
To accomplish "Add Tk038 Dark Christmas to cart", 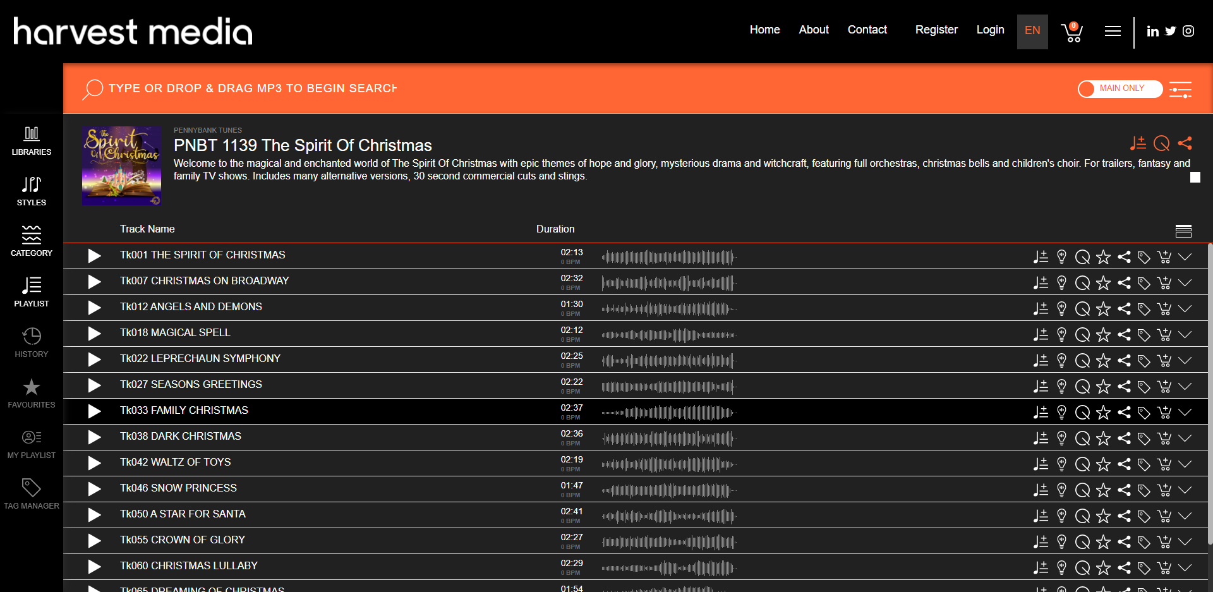I will coord(1164,438).
